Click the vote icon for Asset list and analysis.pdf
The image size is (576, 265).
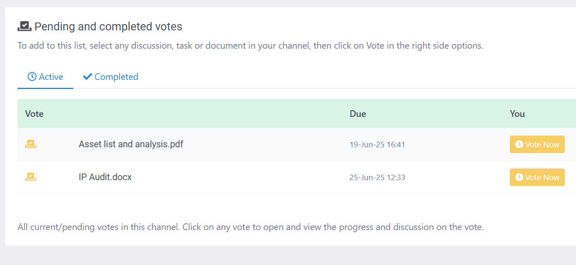pos(31,144)
